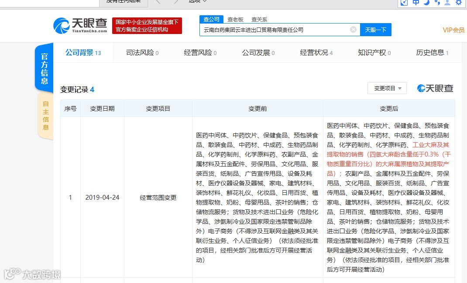Click the 变更前 column header

[258, 109]
